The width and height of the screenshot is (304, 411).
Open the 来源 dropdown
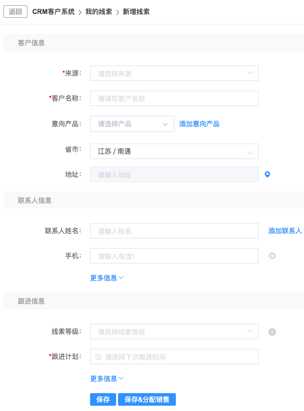click(174, 73)
